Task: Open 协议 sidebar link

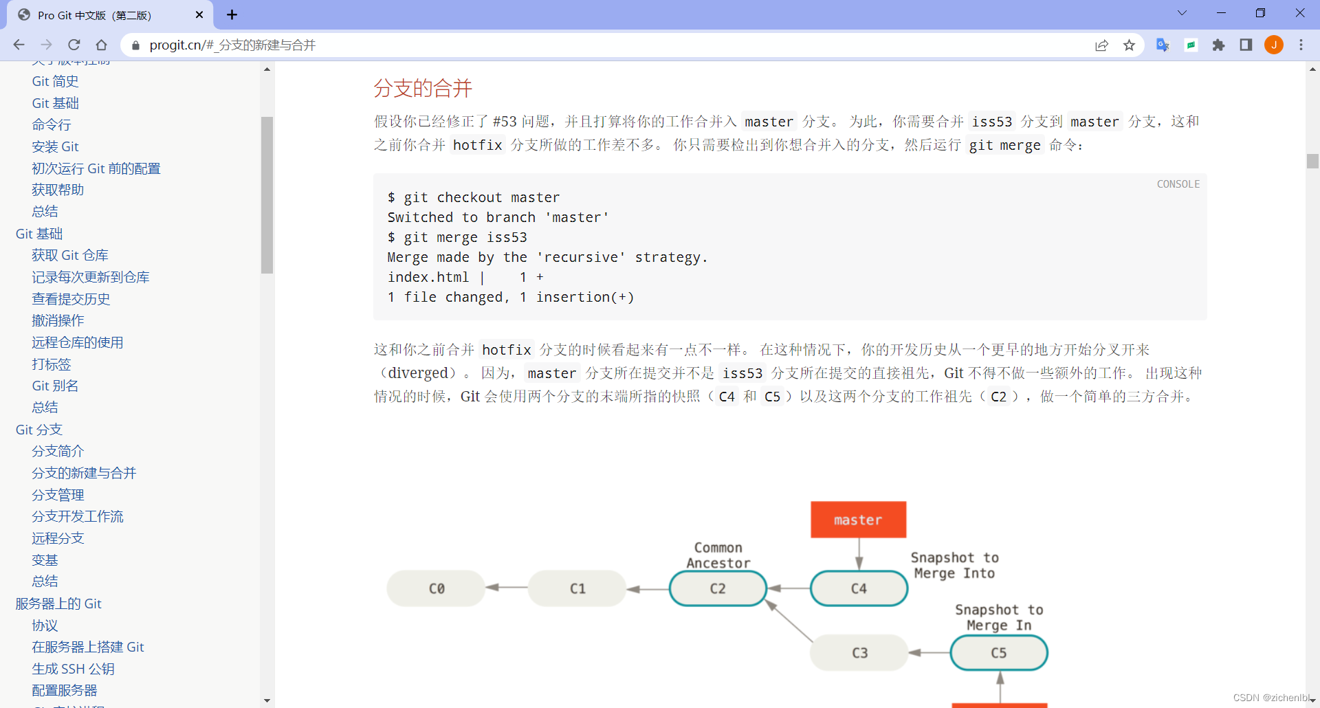Action: coord(45,626)
